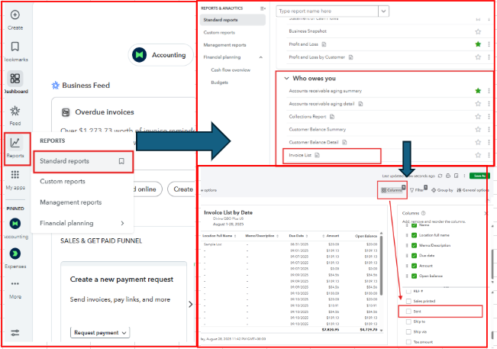Open the Filter options

click(x=418, y=190)
